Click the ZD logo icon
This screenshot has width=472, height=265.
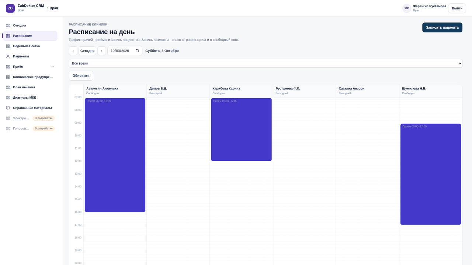(10, 8)
